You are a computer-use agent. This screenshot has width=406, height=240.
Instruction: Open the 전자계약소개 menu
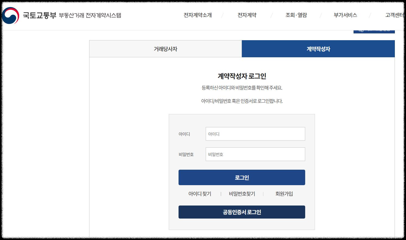(x=198, y=15)
